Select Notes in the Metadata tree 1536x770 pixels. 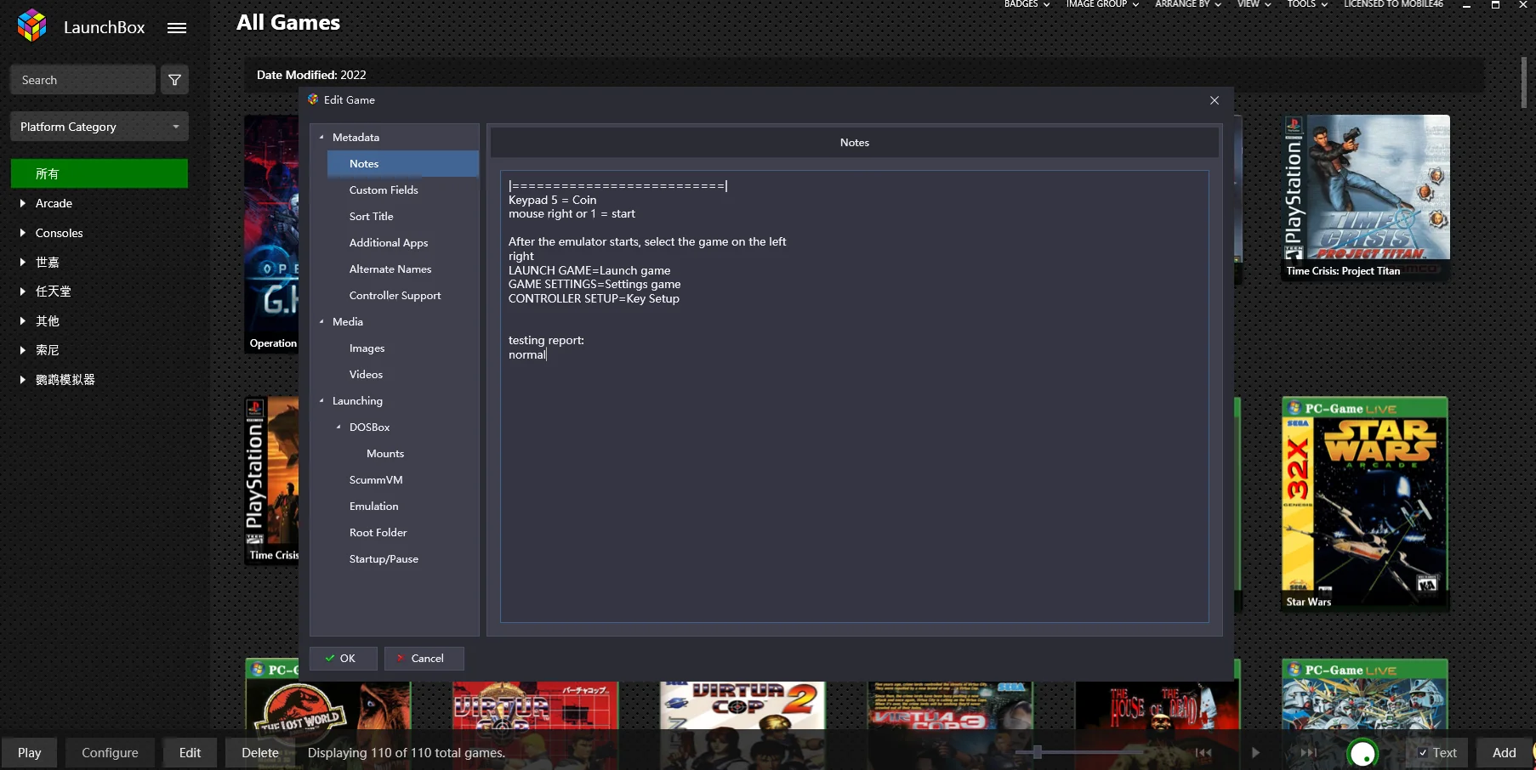403,164
